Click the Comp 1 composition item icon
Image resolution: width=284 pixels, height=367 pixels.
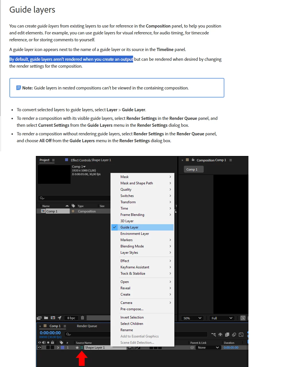pos(43,211)
